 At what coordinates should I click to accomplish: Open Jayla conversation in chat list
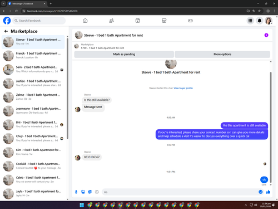point(33,193)
